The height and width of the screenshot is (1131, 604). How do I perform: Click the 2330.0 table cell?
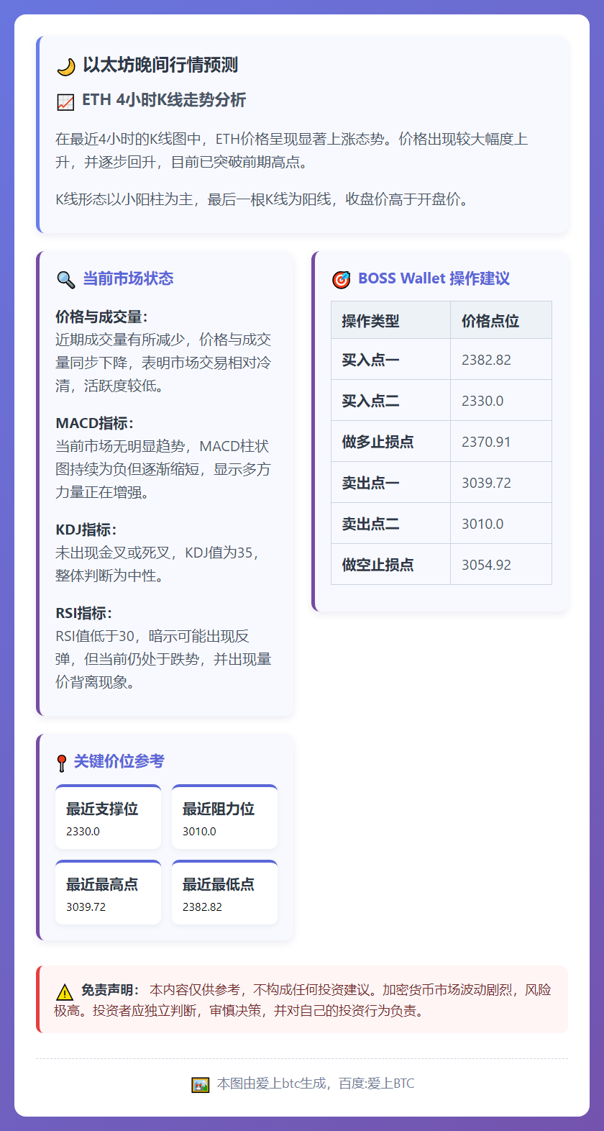(501, 401)
